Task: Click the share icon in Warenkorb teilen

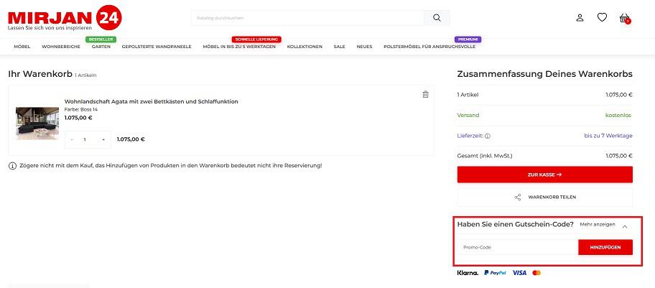Action: (518, 198)
